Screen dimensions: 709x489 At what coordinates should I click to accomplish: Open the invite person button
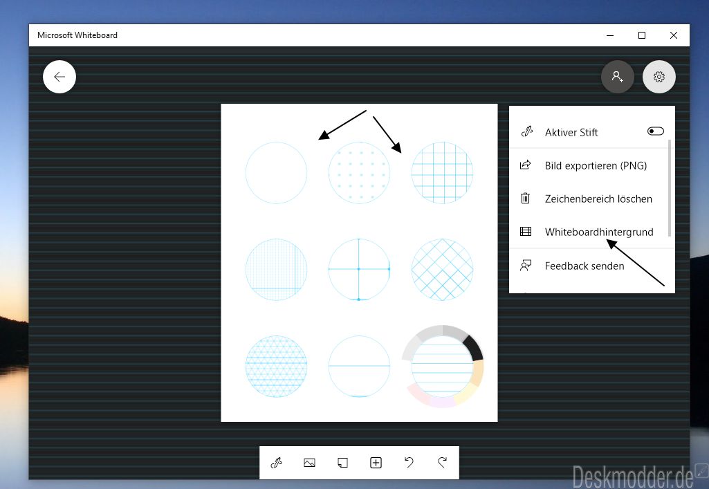click(617, 77)
